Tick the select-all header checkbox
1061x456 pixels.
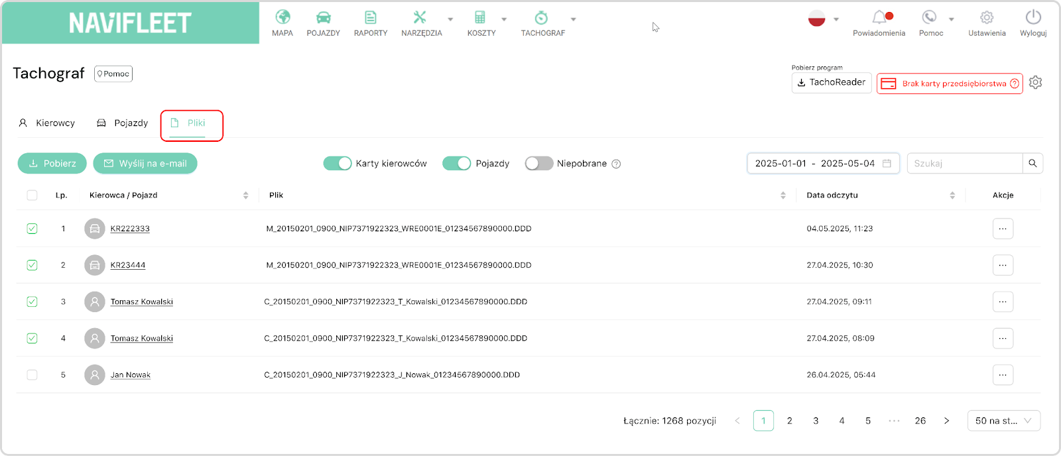pos(32,195)
